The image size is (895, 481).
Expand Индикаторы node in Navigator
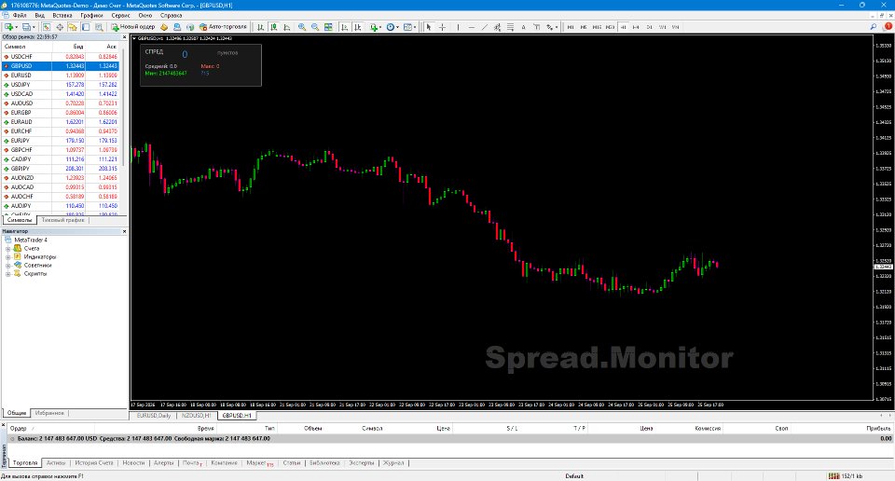(x=8, y=257)
